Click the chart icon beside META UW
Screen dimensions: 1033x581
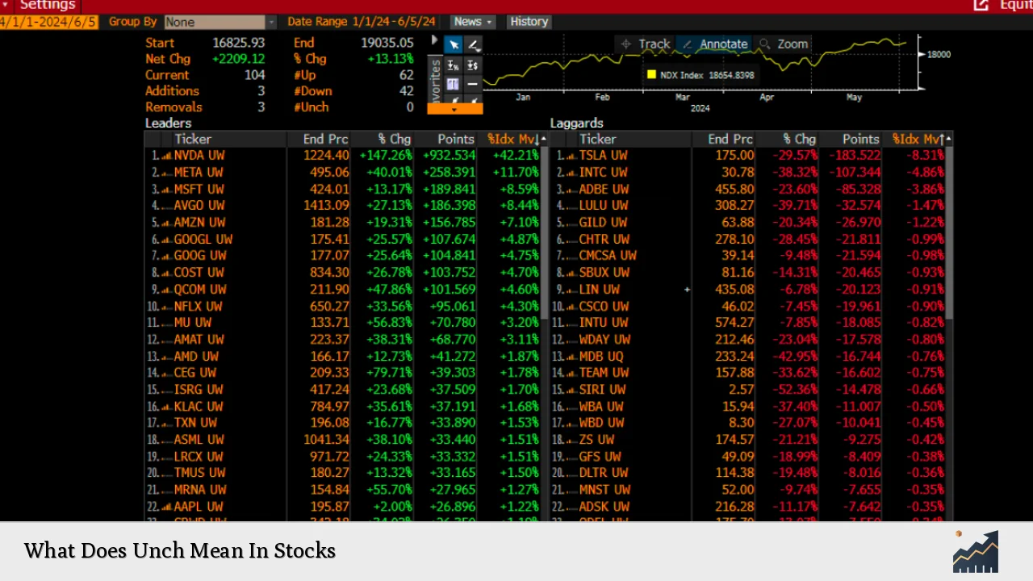(166, 173)
